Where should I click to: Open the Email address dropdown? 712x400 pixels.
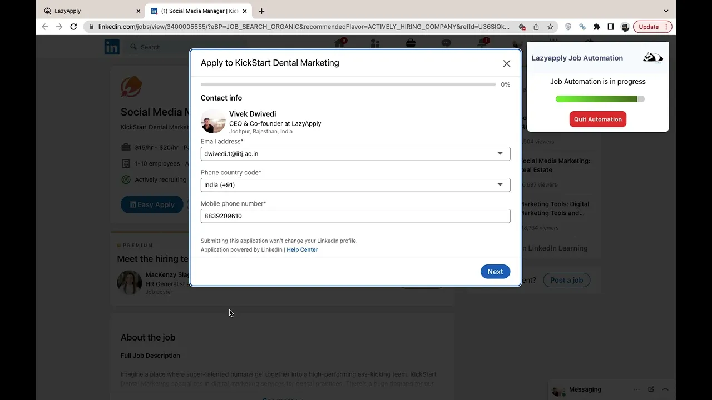(x=355, y=154)
